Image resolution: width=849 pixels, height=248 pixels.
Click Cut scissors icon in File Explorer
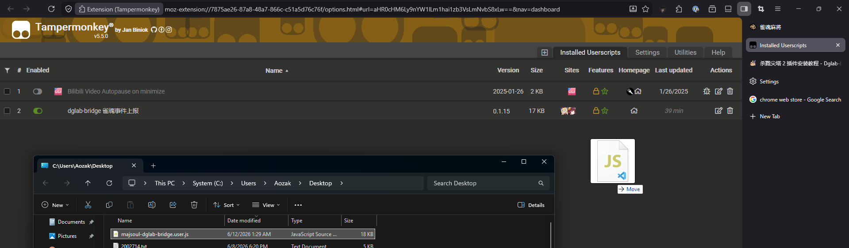88,205
